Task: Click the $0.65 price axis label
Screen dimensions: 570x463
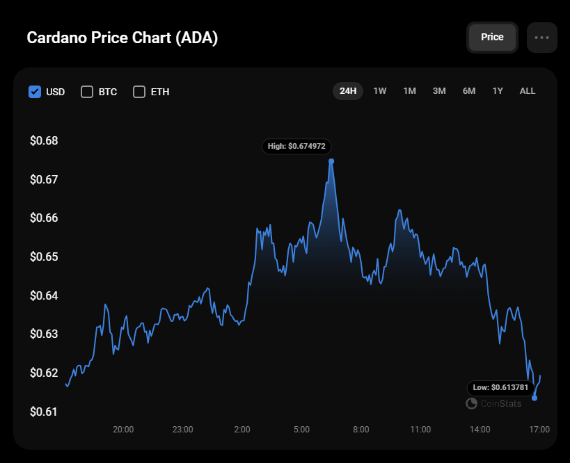Action: [x=44, y=257]
